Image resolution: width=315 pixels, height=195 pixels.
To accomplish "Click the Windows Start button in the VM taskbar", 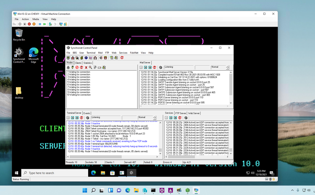I will [17, 173].
